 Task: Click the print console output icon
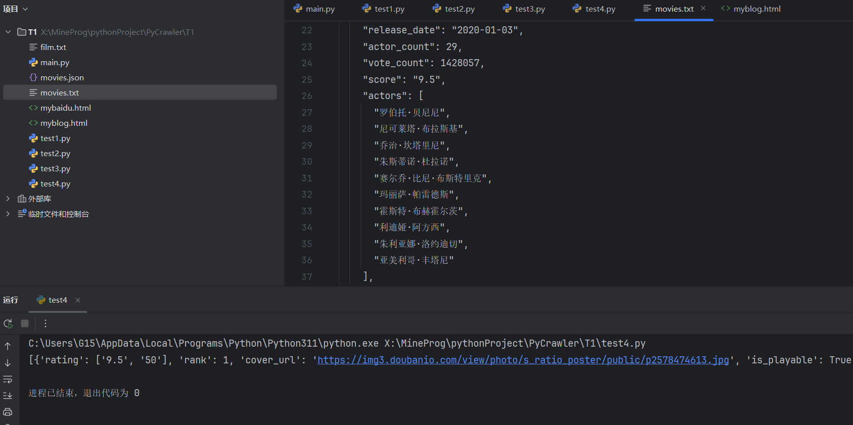pyautogui.click(x=8, y=412)
